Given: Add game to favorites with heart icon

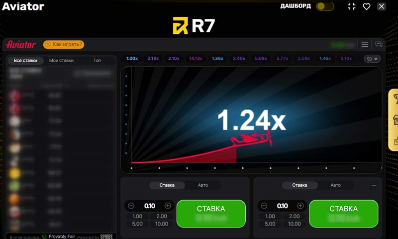Looking at the screenshot, I should pyautogui.click(x=367, y=6).
